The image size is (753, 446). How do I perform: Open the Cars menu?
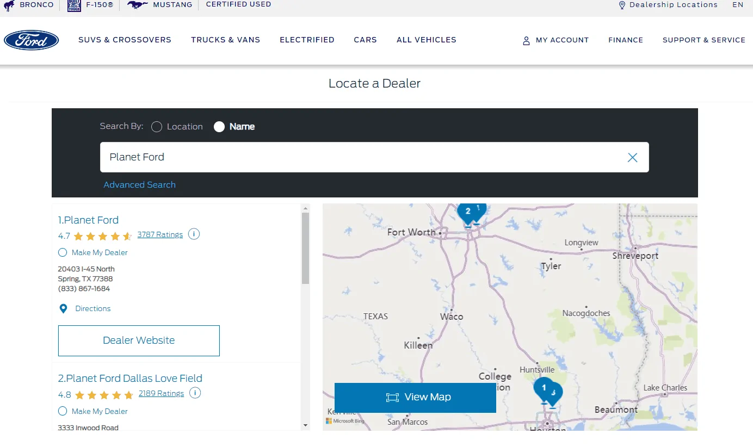[365, 40]
